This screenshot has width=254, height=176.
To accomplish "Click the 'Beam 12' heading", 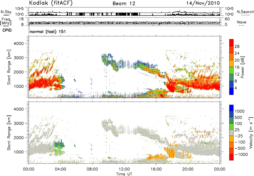I will point(124,3).
